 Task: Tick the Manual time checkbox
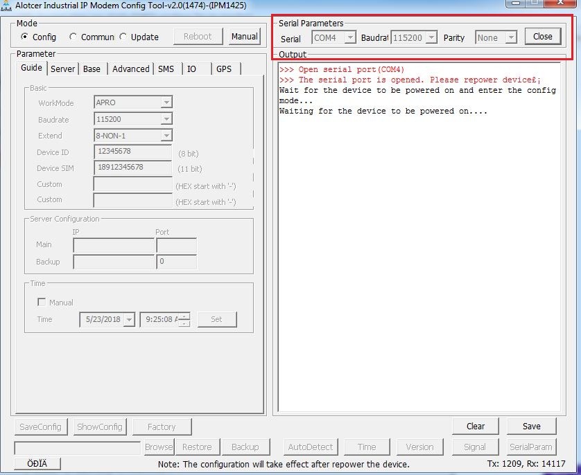coord(42,302)
